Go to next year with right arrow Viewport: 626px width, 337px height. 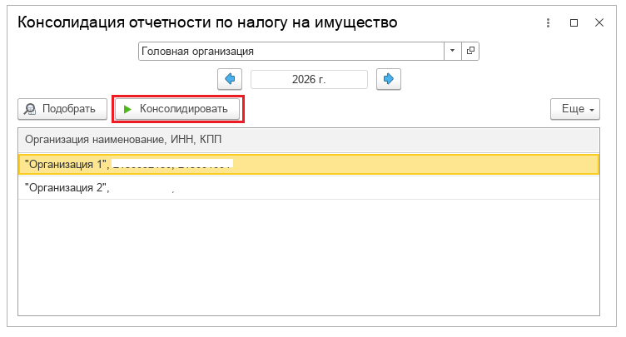tap(389, 79)
